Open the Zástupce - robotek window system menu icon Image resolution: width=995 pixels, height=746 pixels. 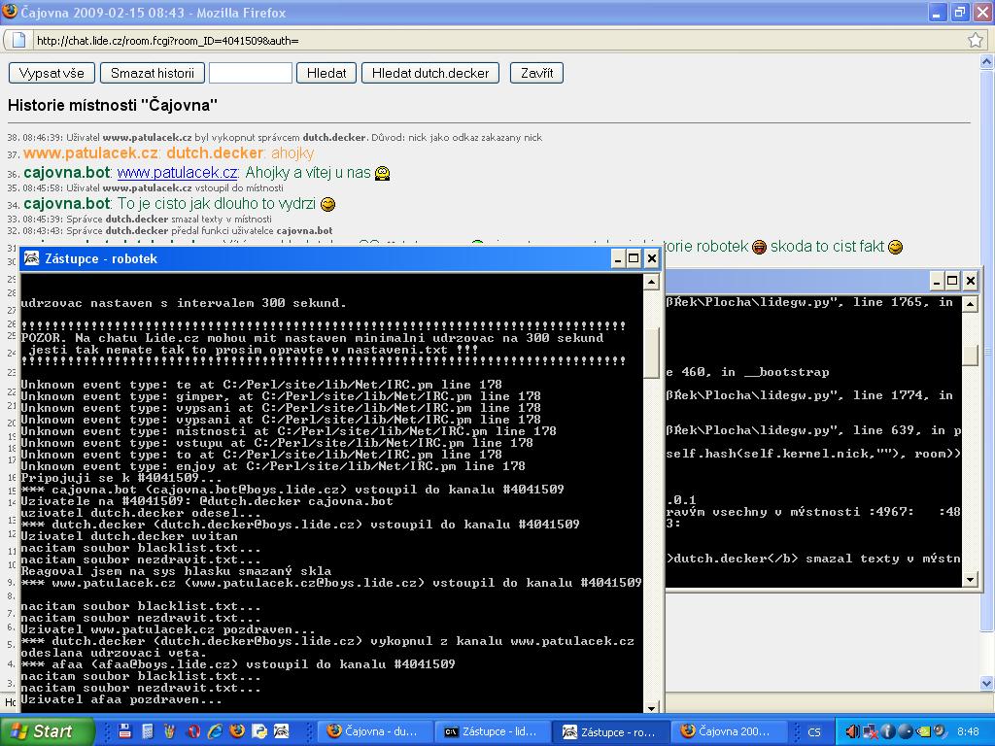(x=31, y=258)
